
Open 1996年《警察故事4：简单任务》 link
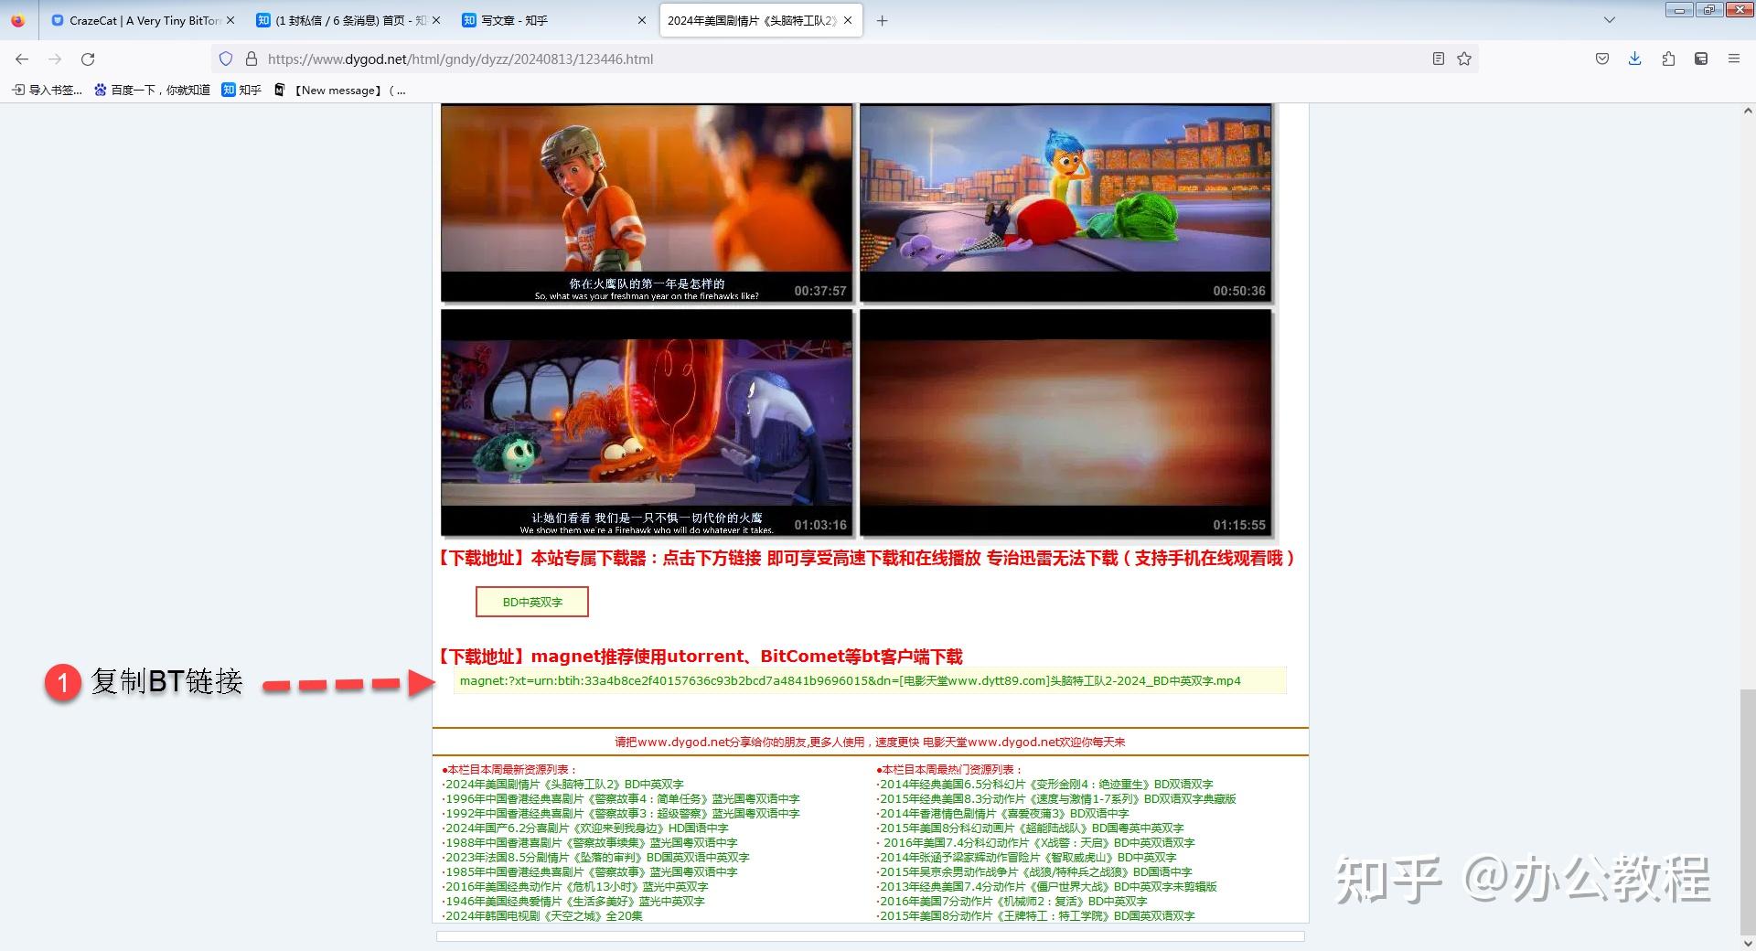click(x=622, y=798)
